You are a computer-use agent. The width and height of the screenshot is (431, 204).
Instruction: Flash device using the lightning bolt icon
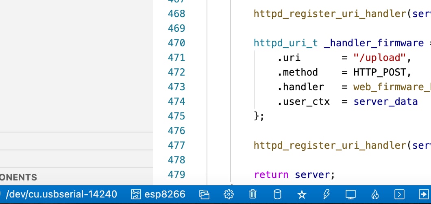tap(326, 194)
